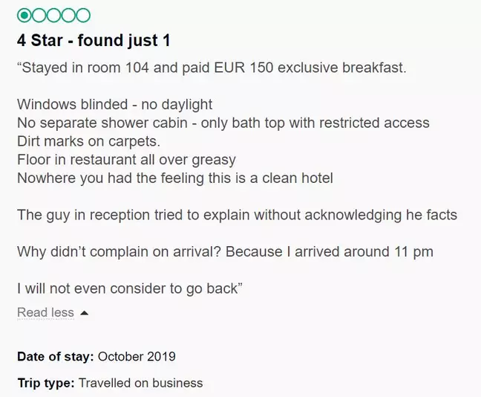Click the "No separate shower cabin" line
This screenshot has height=397, width=481.
223,122
